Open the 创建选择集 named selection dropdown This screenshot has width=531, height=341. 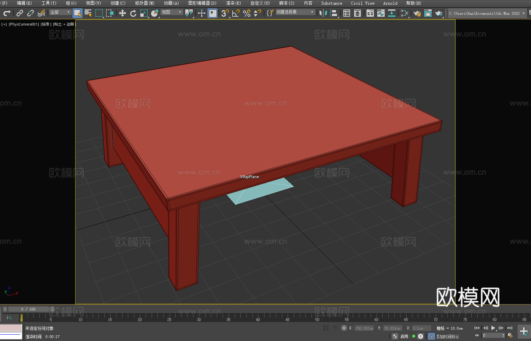pyautogui.click(x=295, y=12)
